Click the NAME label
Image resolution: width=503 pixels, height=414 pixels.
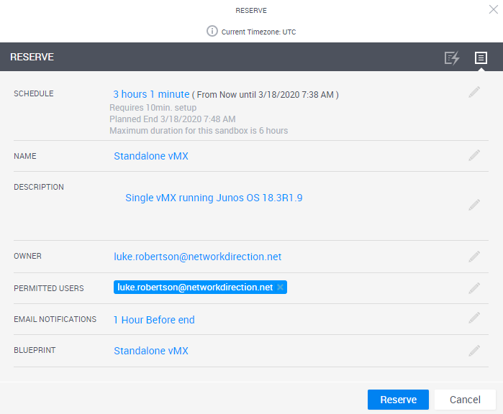click(25, 156)
